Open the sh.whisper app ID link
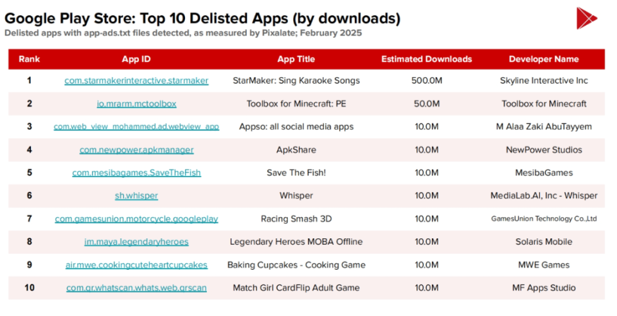Viewport: 617px width, 316px height. [136, 196]
